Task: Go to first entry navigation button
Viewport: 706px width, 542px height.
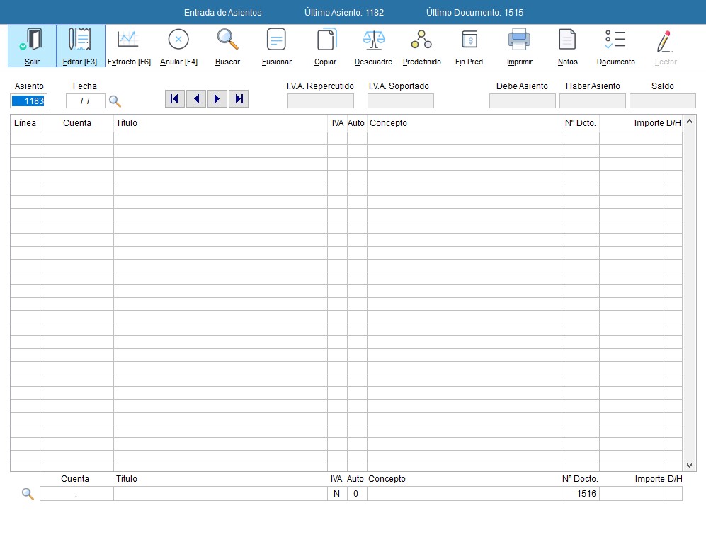Action: [174, 99]
